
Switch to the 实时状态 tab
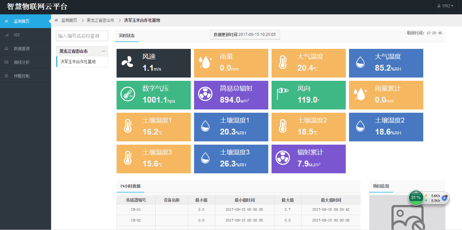[127, 36]
